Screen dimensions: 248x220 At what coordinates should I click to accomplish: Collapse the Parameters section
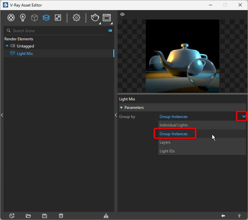pyautogui.click(x=121, y=108)
